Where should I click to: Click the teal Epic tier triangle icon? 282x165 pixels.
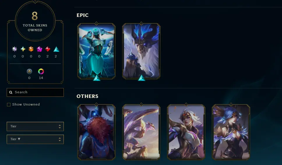(x=56, y=49)
